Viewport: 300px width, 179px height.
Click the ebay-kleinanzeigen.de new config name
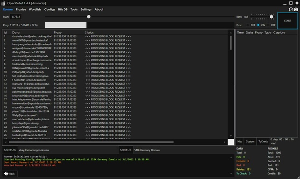[x=34, y=150]
